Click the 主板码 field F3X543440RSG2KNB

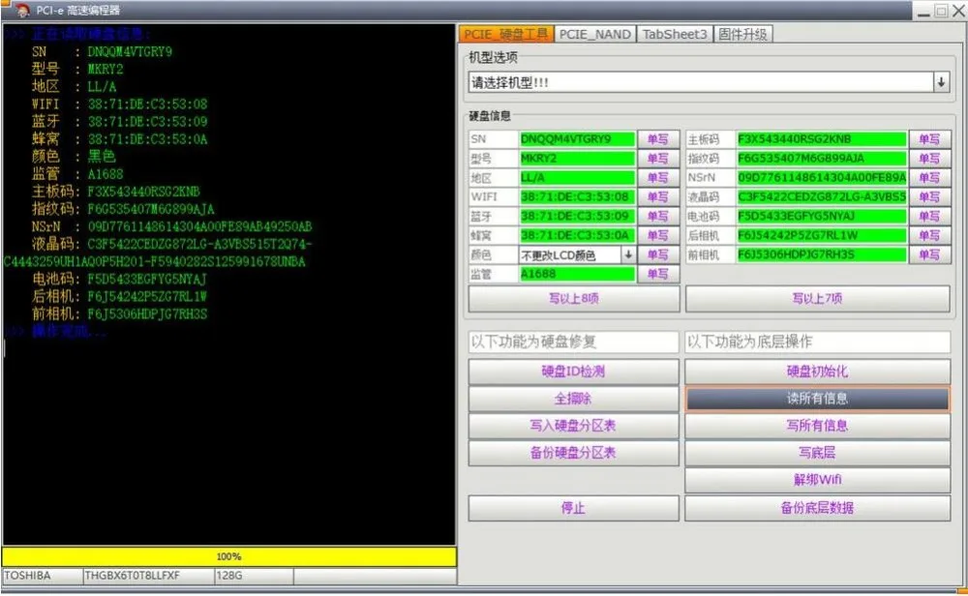(x=822, y=139)
